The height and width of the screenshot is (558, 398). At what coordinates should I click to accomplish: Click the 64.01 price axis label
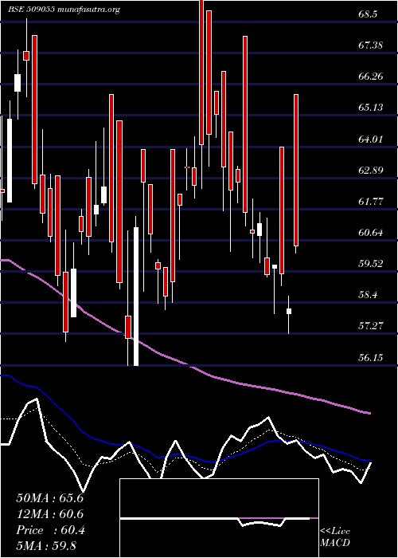point(371,139)
